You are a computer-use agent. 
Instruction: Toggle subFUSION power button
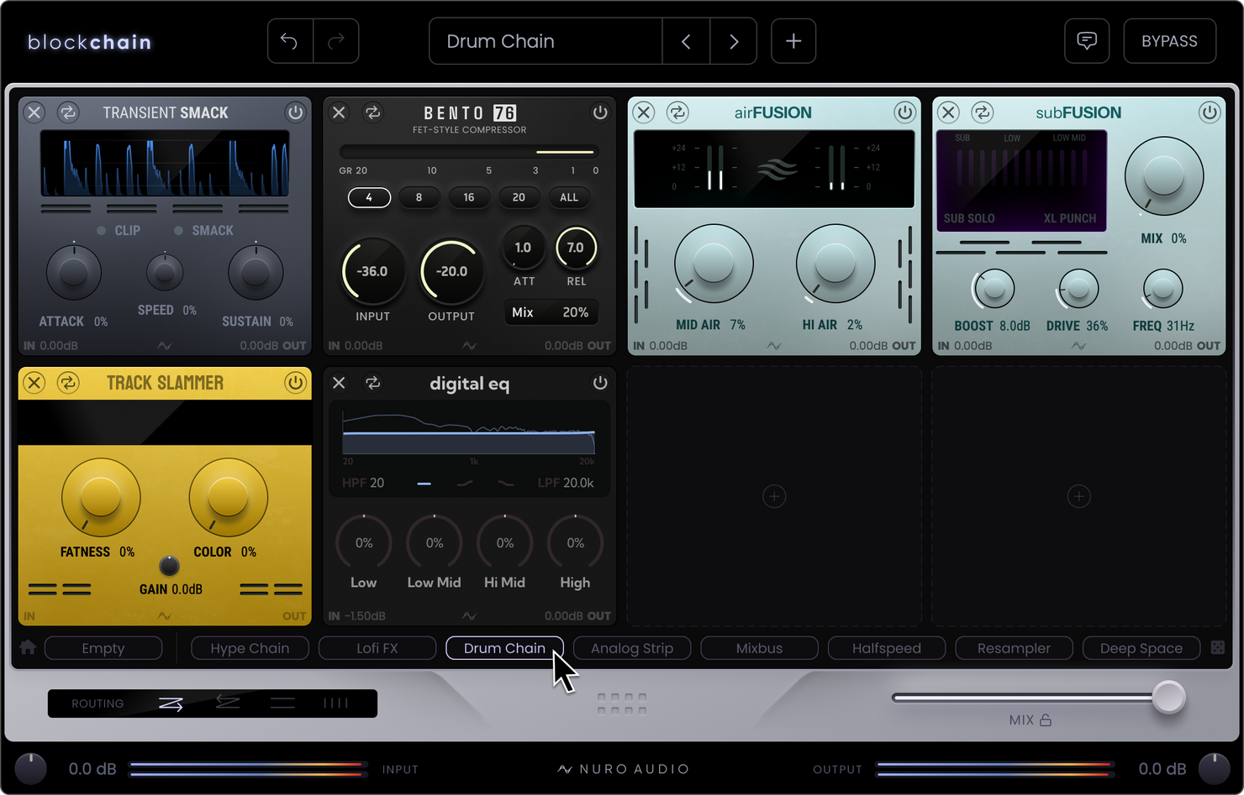pos(1210,112)
